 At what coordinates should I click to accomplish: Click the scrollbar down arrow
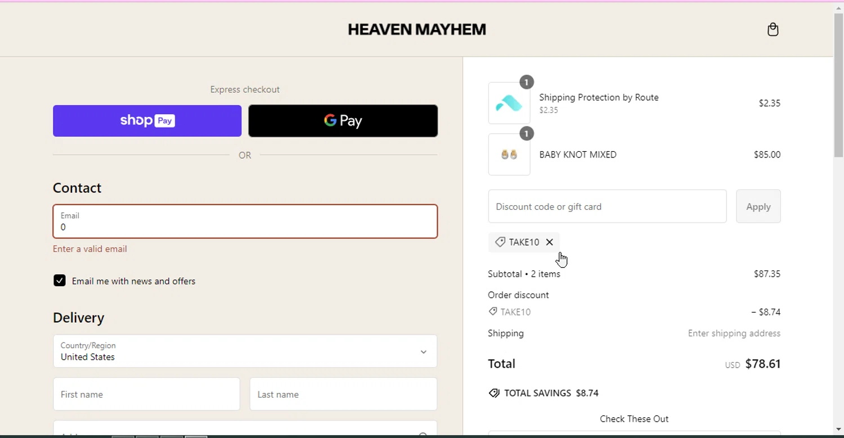[839, 430]
